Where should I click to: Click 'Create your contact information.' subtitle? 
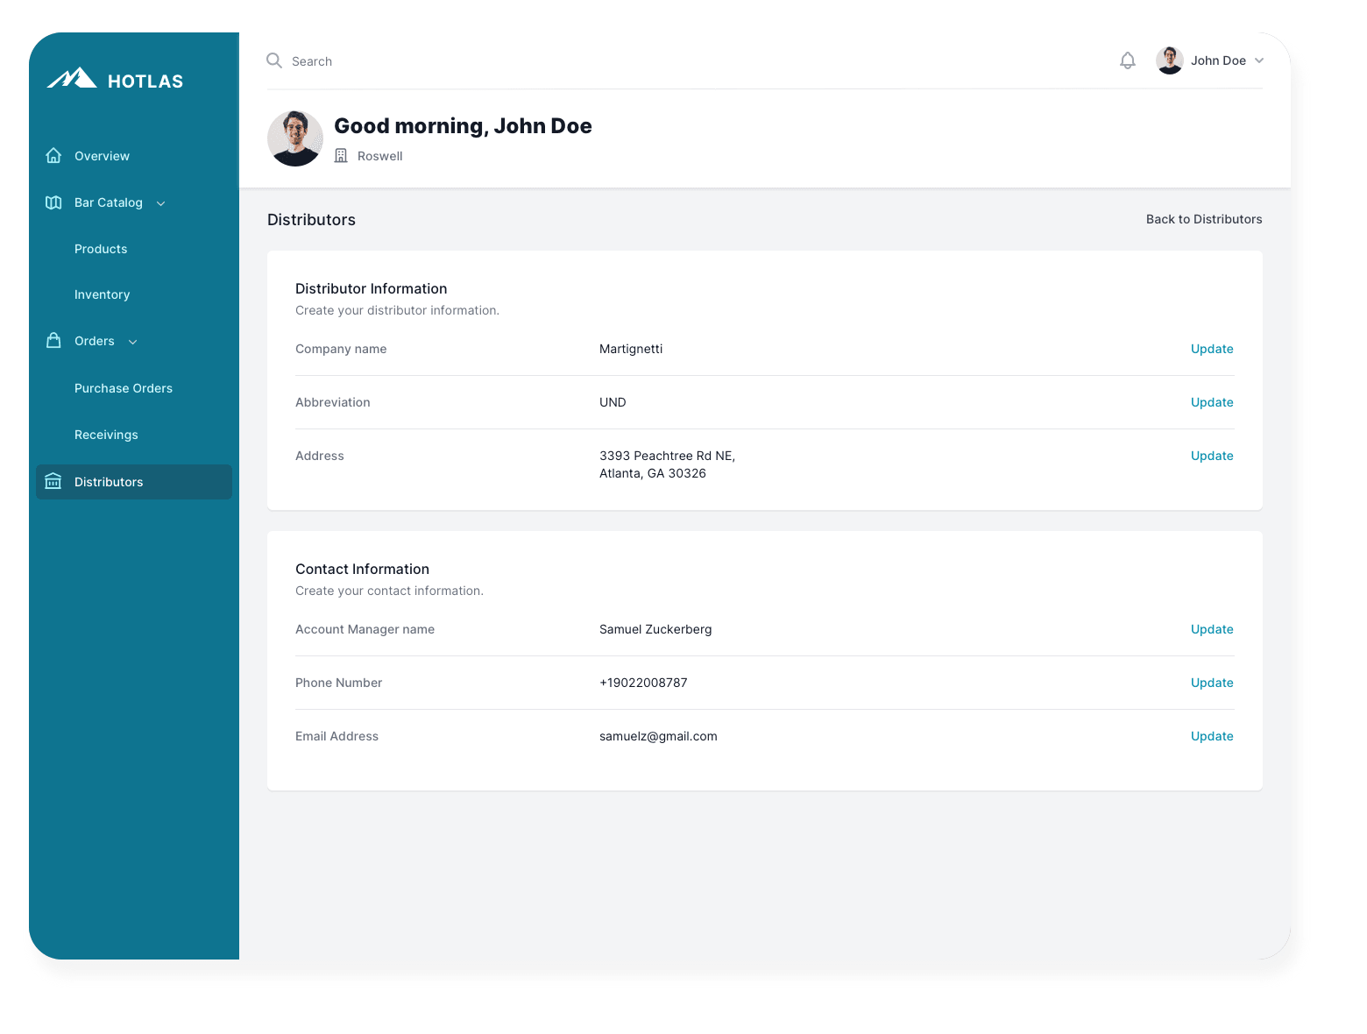point(389,591)
